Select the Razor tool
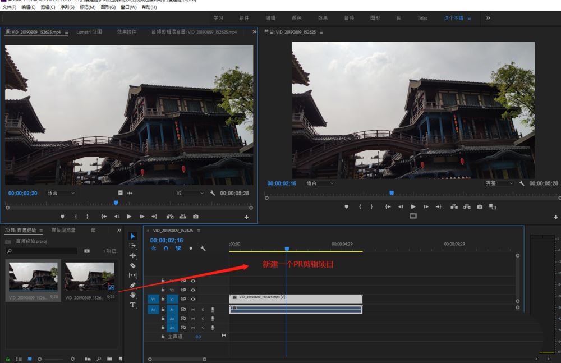 click(132, 264)
